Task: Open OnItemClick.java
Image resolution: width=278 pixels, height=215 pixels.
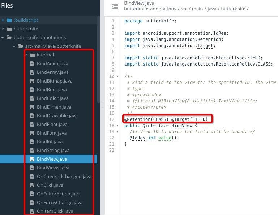Action: 55,211
